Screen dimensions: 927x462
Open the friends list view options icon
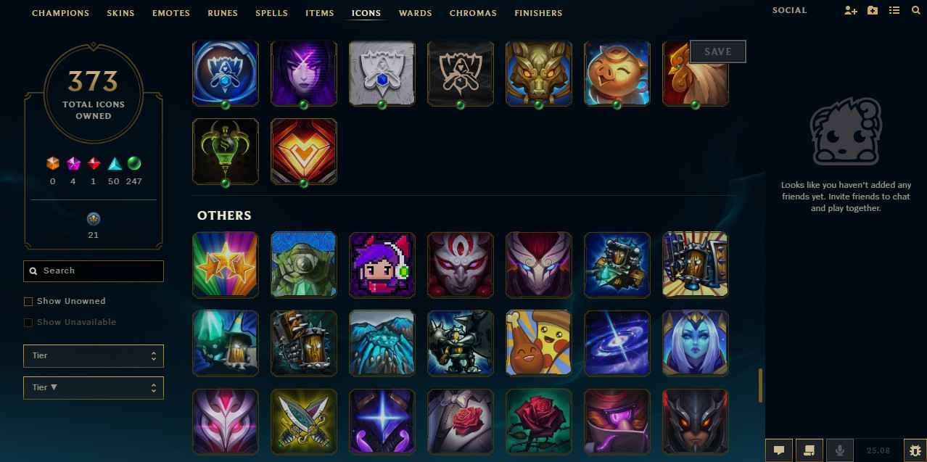[x=894, y=11]
